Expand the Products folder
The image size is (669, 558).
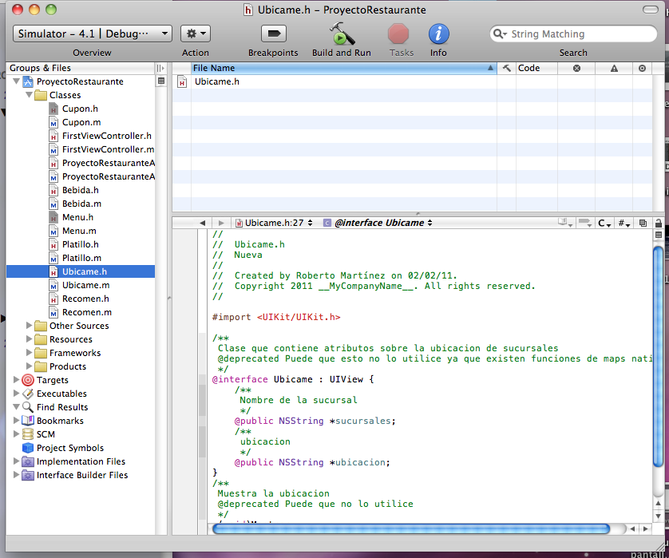(x=29, y=366)
